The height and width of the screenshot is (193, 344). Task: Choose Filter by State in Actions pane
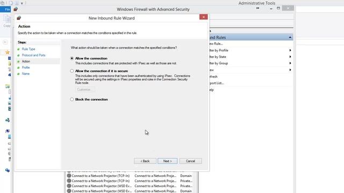[218, 57]
